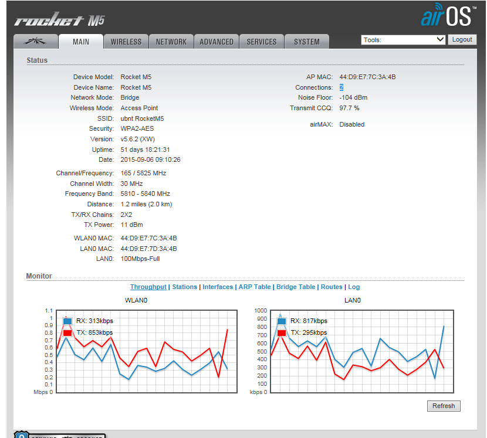The width and height of the screenshot is (487, 438).
Task: Click the Noise Floor value -104 dBm
Action: click(x=353, y=97)
